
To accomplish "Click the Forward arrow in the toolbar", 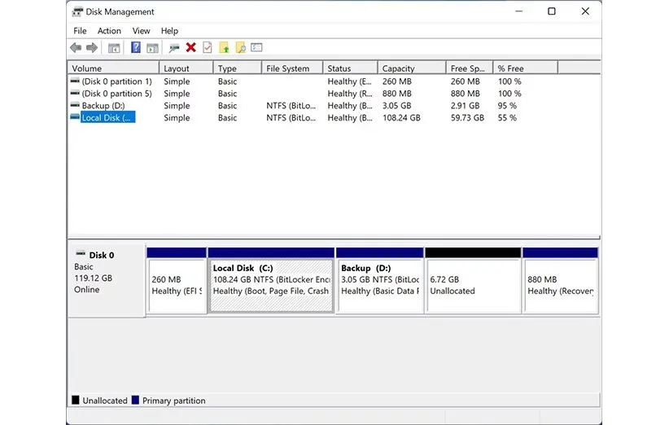I will 92,48.
